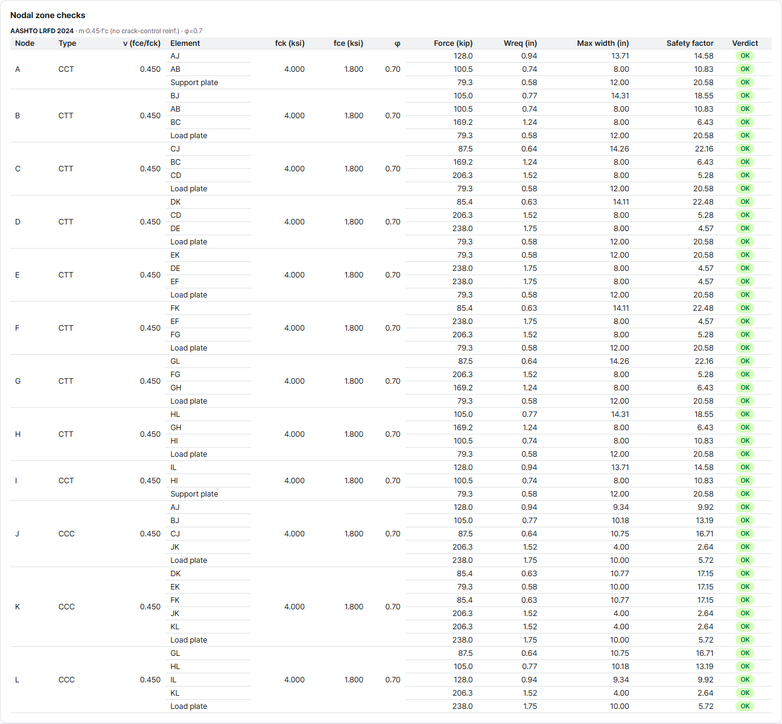Click v value "0.450" for node H

click(x=150, y=434)
